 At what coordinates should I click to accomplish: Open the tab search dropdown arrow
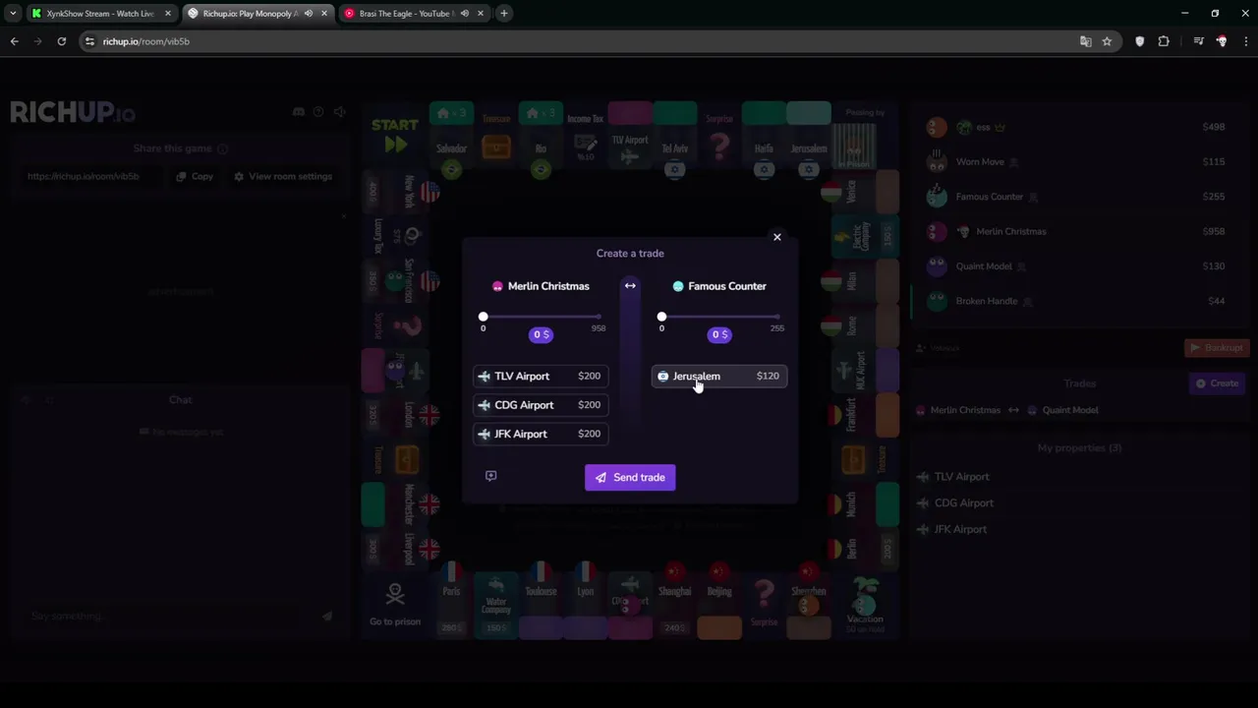click(12, 14)
